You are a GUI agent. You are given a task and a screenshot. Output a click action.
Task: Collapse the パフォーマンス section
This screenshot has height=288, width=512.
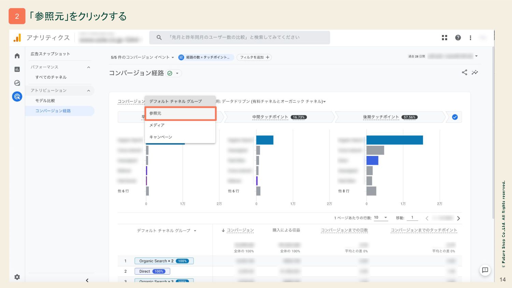tap(88, 67)
